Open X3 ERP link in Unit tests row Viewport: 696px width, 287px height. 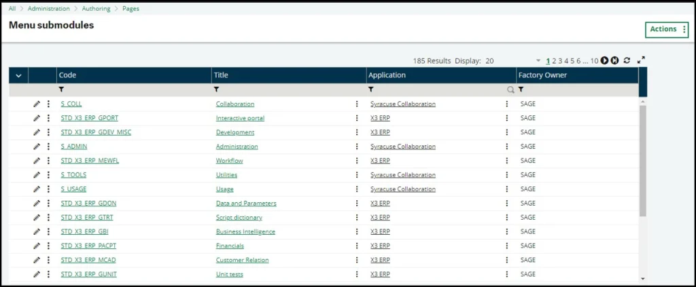[381, 274]
